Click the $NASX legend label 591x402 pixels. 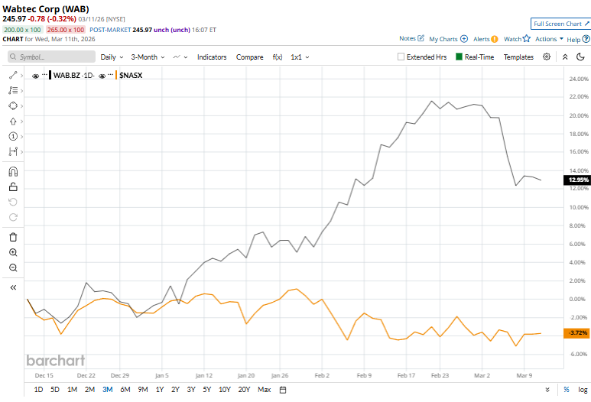tap(131, 76)
